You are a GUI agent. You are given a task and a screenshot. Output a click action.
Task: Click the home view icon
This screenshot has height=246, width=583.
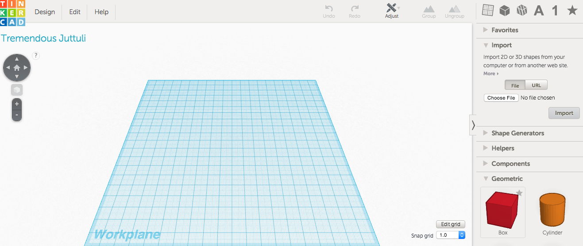(x=17, y=68)
